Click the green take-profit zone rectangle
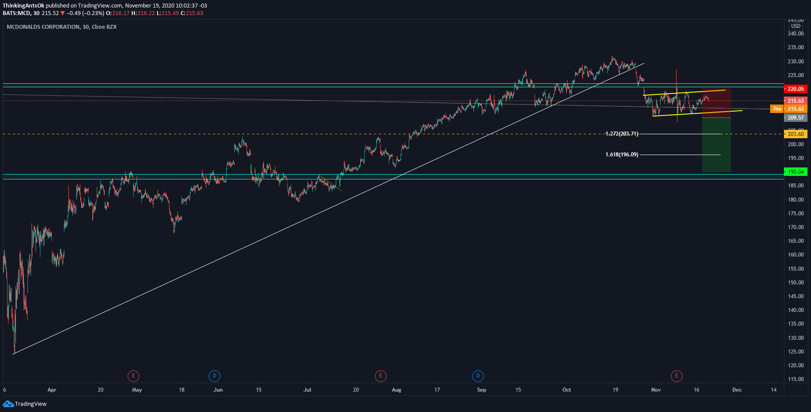This screenshot has height=412, width=811. [x=716, y=144]
